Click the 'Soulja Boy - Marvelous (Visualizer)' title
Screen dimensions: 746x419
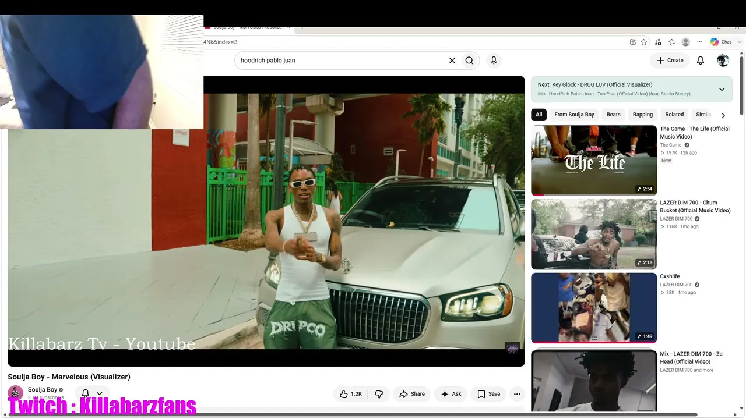click(x=69, y=377)
